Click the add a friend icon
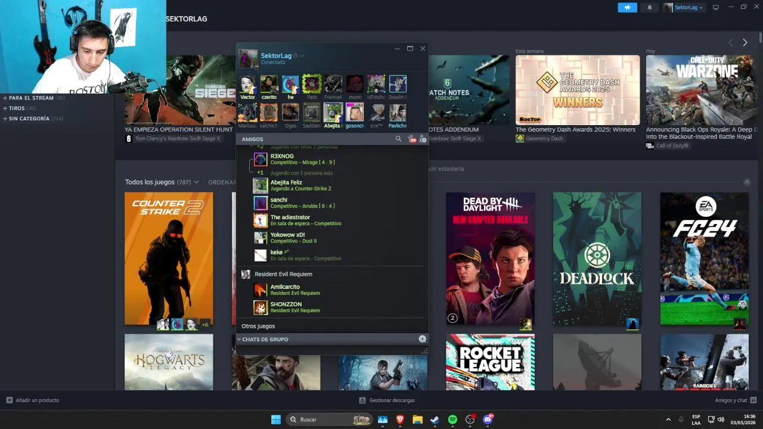Image resolution: width=763 pixels, height=429 pixels. coord(423,139)
